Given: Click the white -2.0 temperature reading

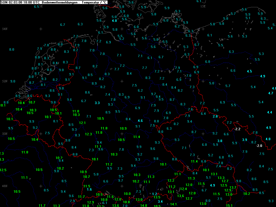Looking at the screenshot, I should click(259, 146).
